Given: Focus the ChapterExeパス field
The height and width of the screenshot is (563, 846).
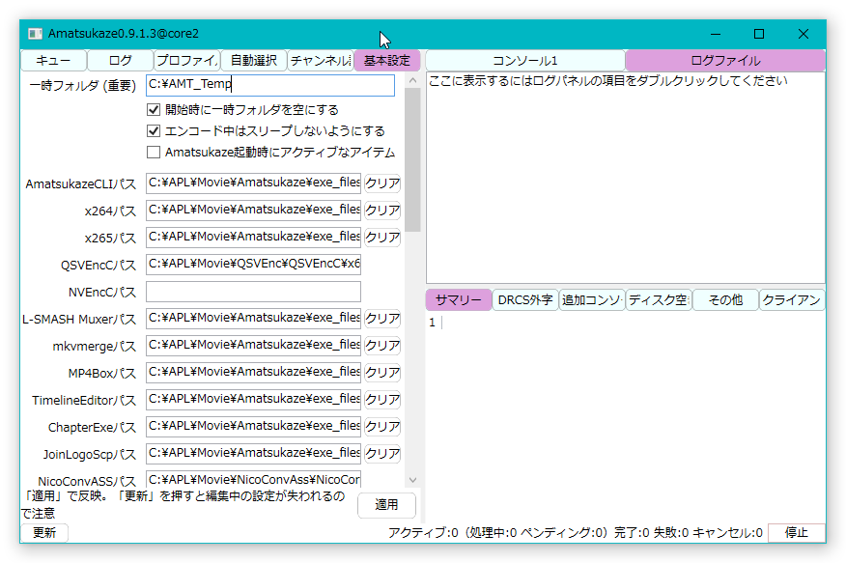Looking at the screenshot, I should click(x=253, y=426).
